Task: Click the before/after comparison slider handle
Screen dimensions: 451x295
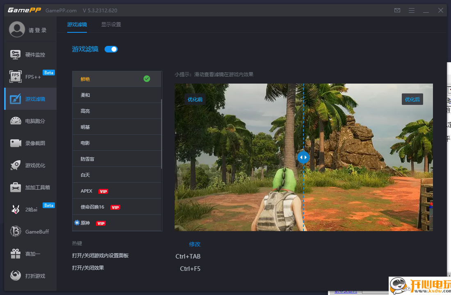Action: [303, 157]
